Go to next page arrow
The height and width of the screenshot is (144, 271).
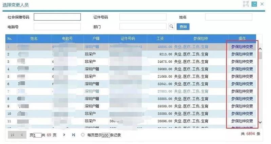click(x=64, y=135)
